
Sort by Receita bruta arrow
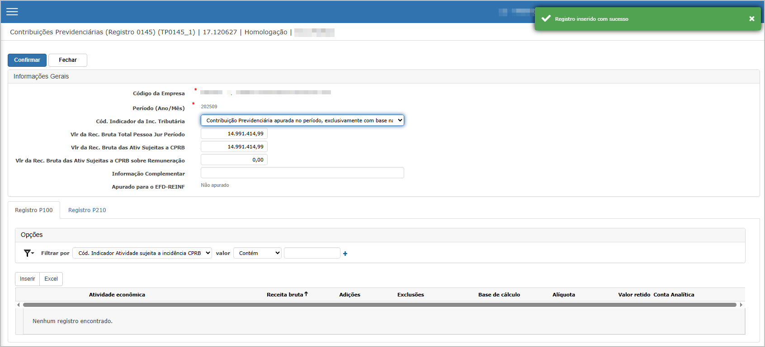click(x=306, y=294)
